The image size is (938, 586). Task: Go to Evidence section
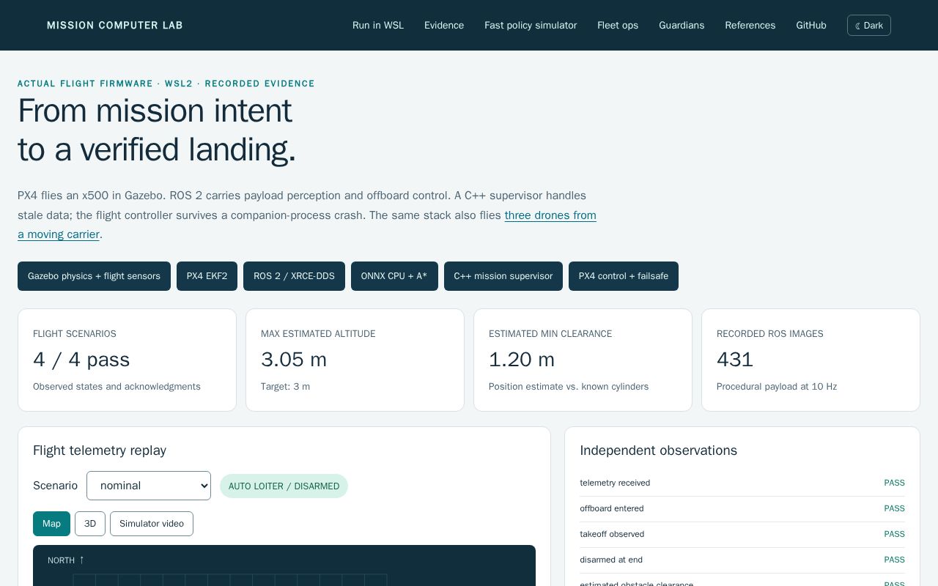click(444, 25)
